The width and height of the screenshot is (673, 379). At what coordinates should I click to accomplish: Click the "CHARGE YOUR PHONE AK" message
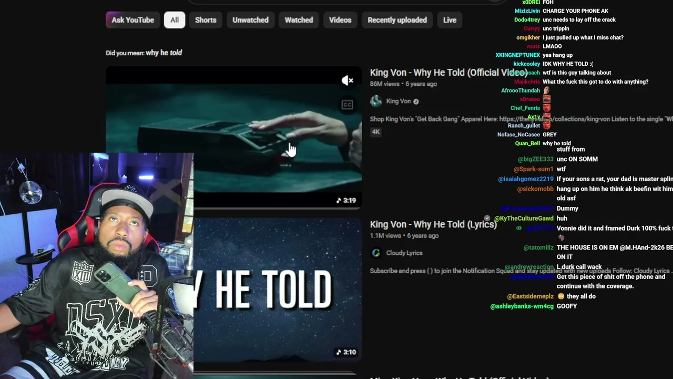pyautogui.click(x=575, y=11)
